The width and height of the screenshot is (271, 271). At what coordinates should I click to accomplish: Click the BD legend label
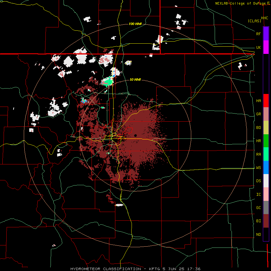258,128
